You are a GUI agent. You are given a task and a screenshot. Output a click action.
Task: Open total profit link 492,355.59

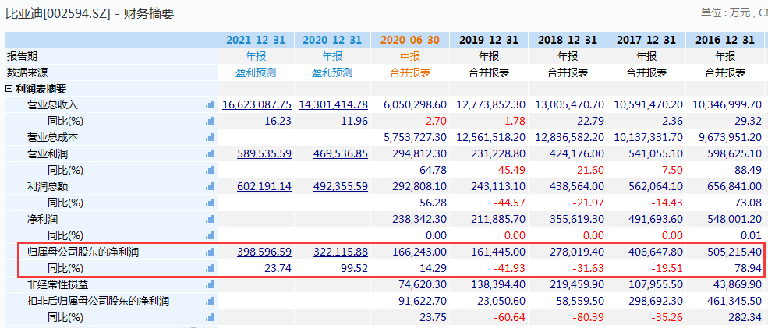[x=341, y=186]
